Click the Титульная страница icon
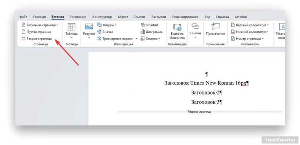The height and width of the screenshot is (145, 300). pyautogui.click(x=23, y=25)
